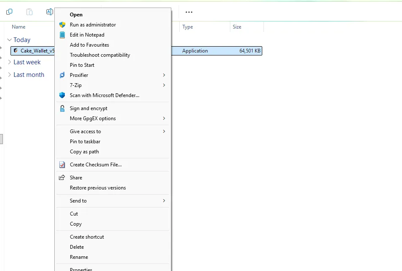Sort by the Type column header
Screen dimensions: 402x271
click(x=188, y=27)
